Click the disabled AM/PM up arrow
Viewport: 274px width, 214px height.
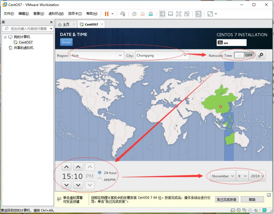point(90,167)
